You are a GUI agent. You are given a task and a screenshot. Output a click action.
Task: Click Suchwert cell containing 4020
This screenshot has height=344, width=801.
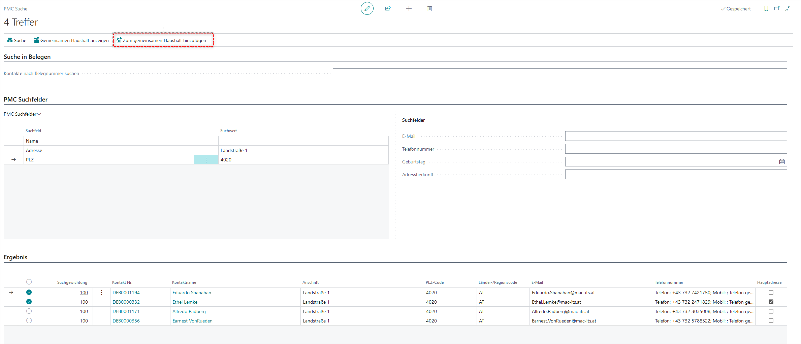303,160
